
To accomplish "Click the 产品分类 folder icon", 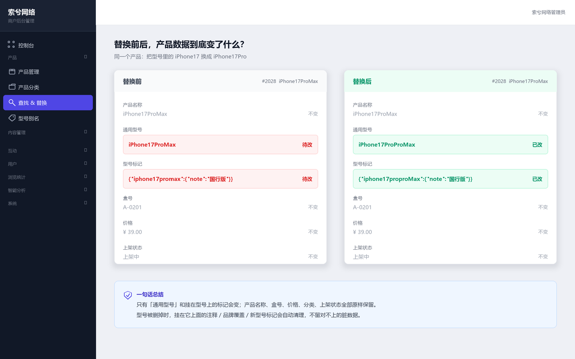I will pos(12,87).
